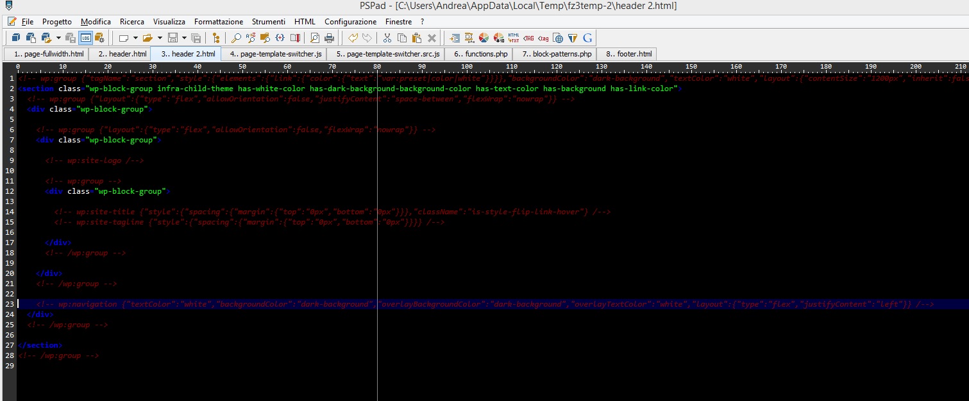Switch to the header.html tab

coord(120,54)
